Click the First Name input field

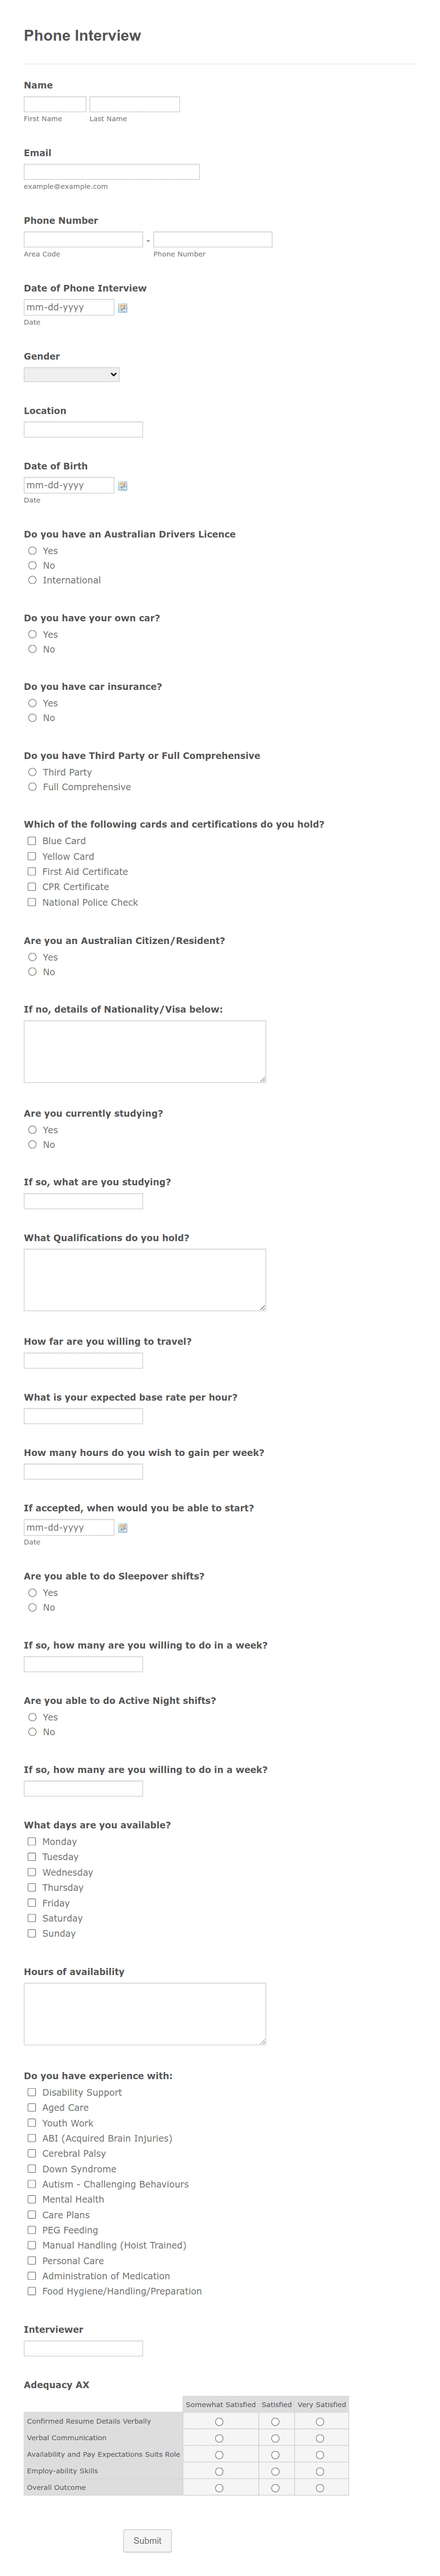54,104
